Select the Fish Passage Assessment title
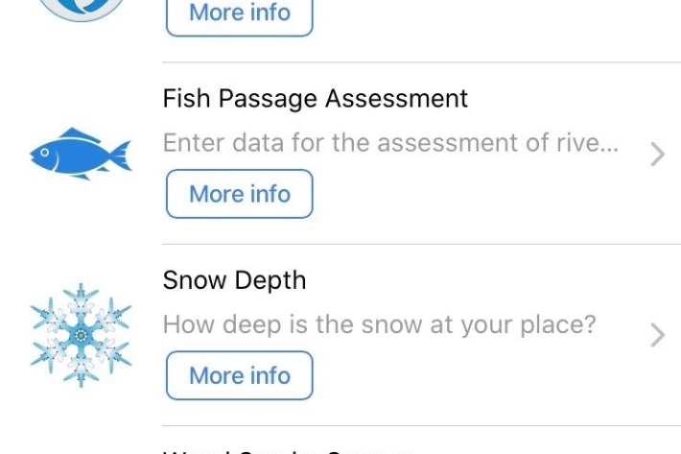Image resolution: width=681 pixels, height=454 pixels. tap(316, 98)
